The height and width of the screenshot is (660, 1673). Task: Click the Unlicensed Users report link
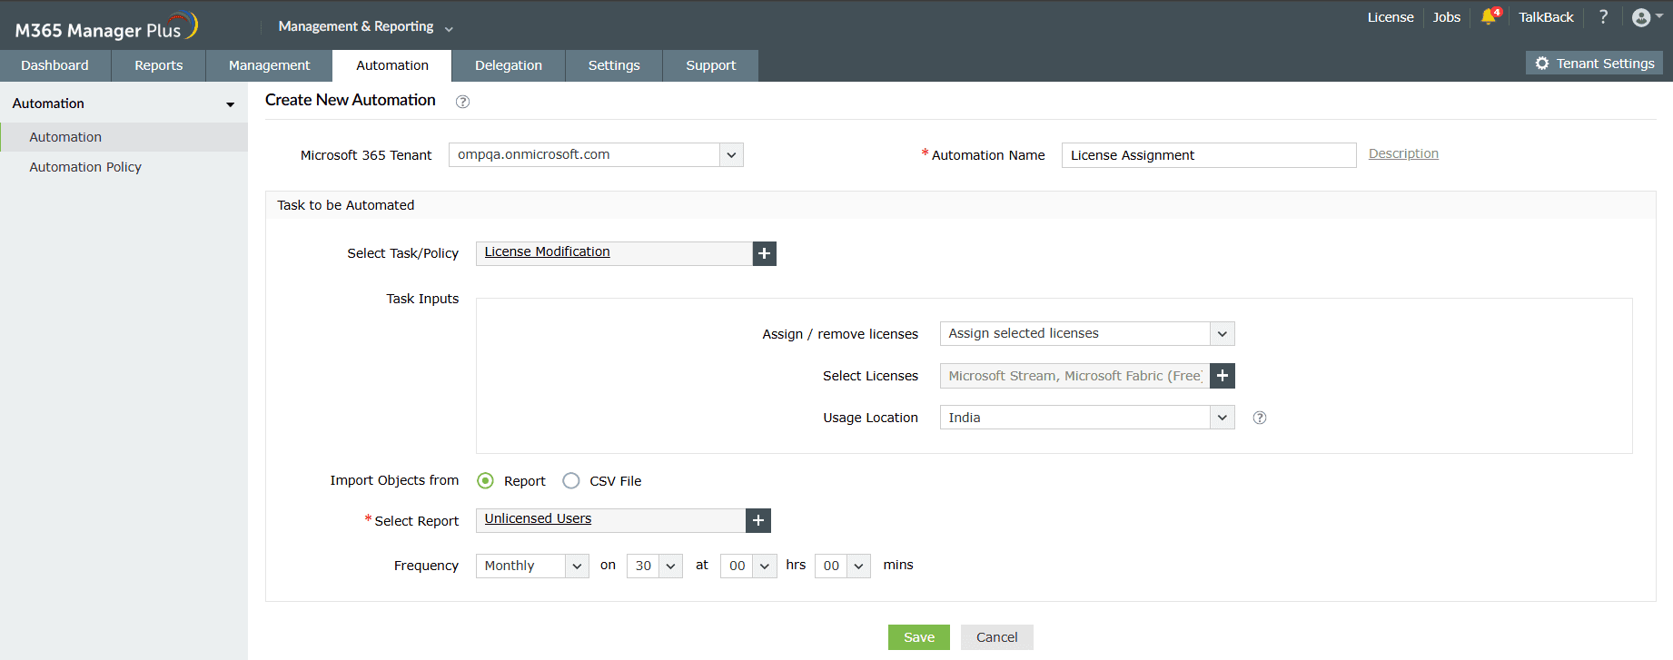[x=538, y=518]
